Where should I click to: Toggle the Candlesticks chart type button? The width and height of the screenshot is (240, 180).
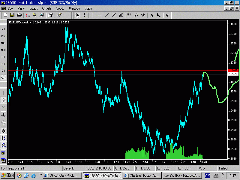click(3, 100)
